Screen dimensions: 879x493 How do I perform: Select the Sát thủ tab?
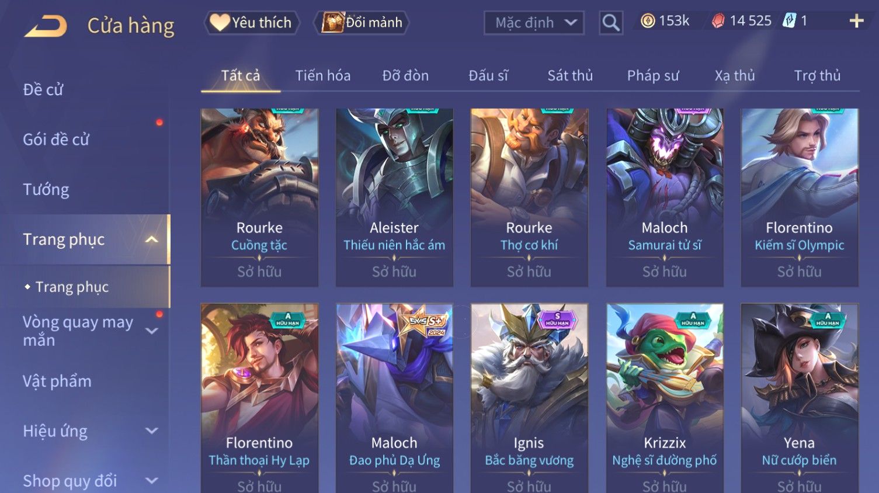[x=570, y=76]
